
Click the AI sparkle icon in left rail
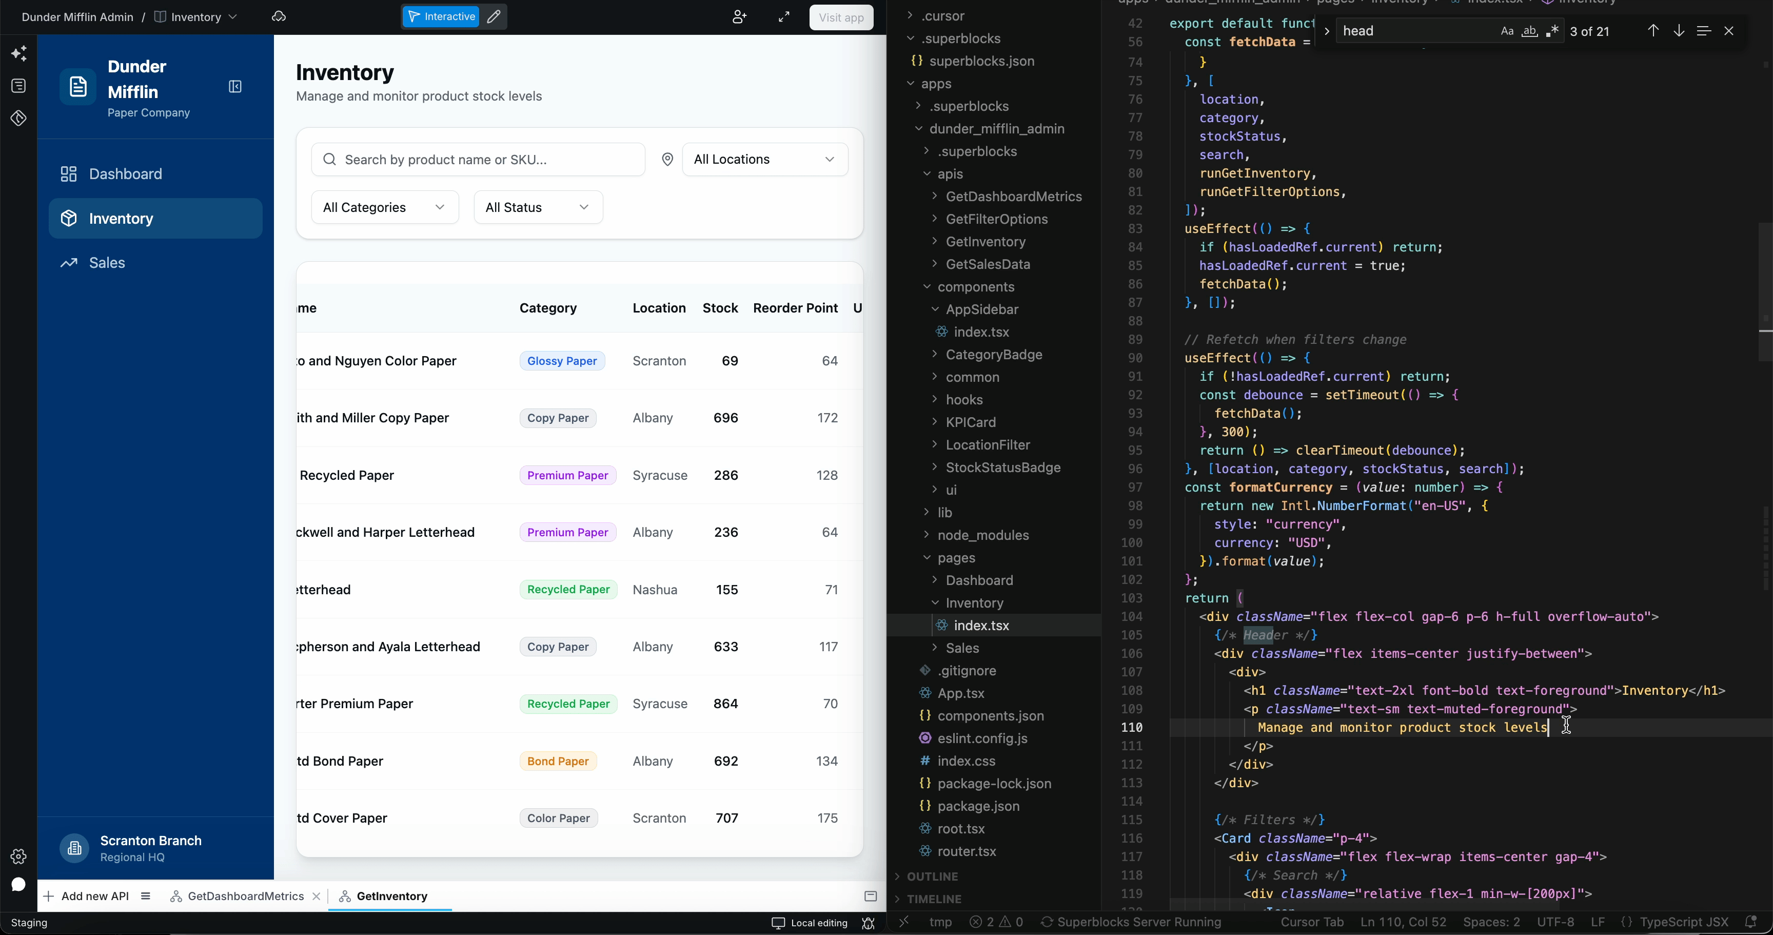pyautogui.click(x=18, y=53)
